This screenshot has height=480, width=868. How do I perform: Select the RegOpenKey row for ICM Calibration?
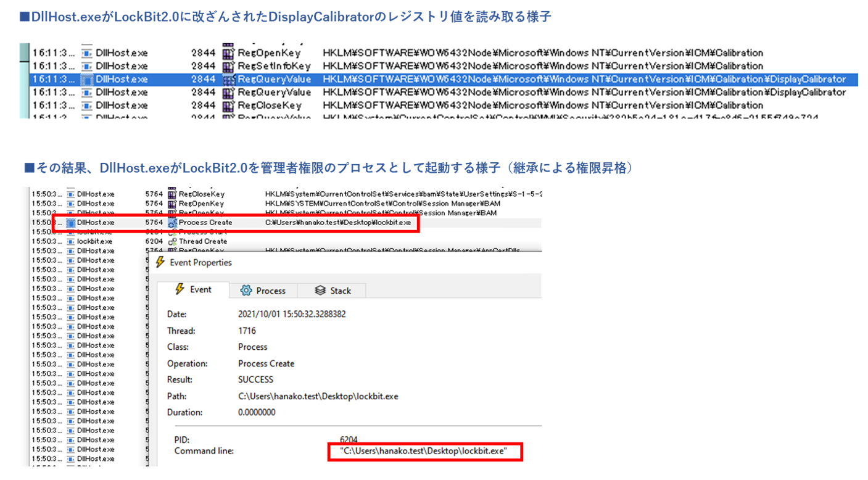[432, 53]
